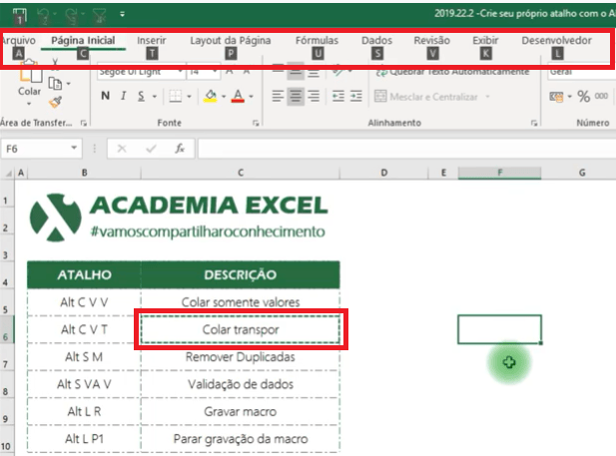This screenshot has height=456, width=616.
Task: Toggle underline S formatting
Action: [x=141, y=96]
